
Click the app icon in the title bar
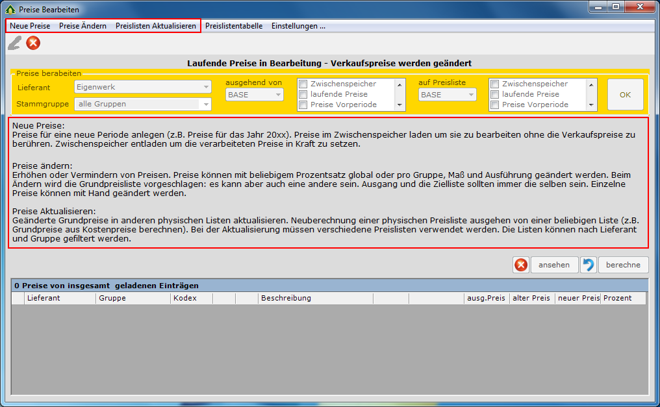[10, 10]
